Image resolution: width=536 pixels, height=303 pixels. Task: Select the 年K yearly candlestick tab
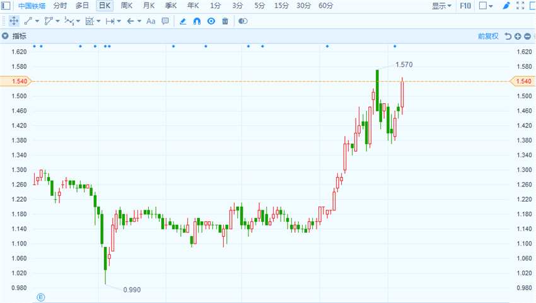click(x=193, y=6)
